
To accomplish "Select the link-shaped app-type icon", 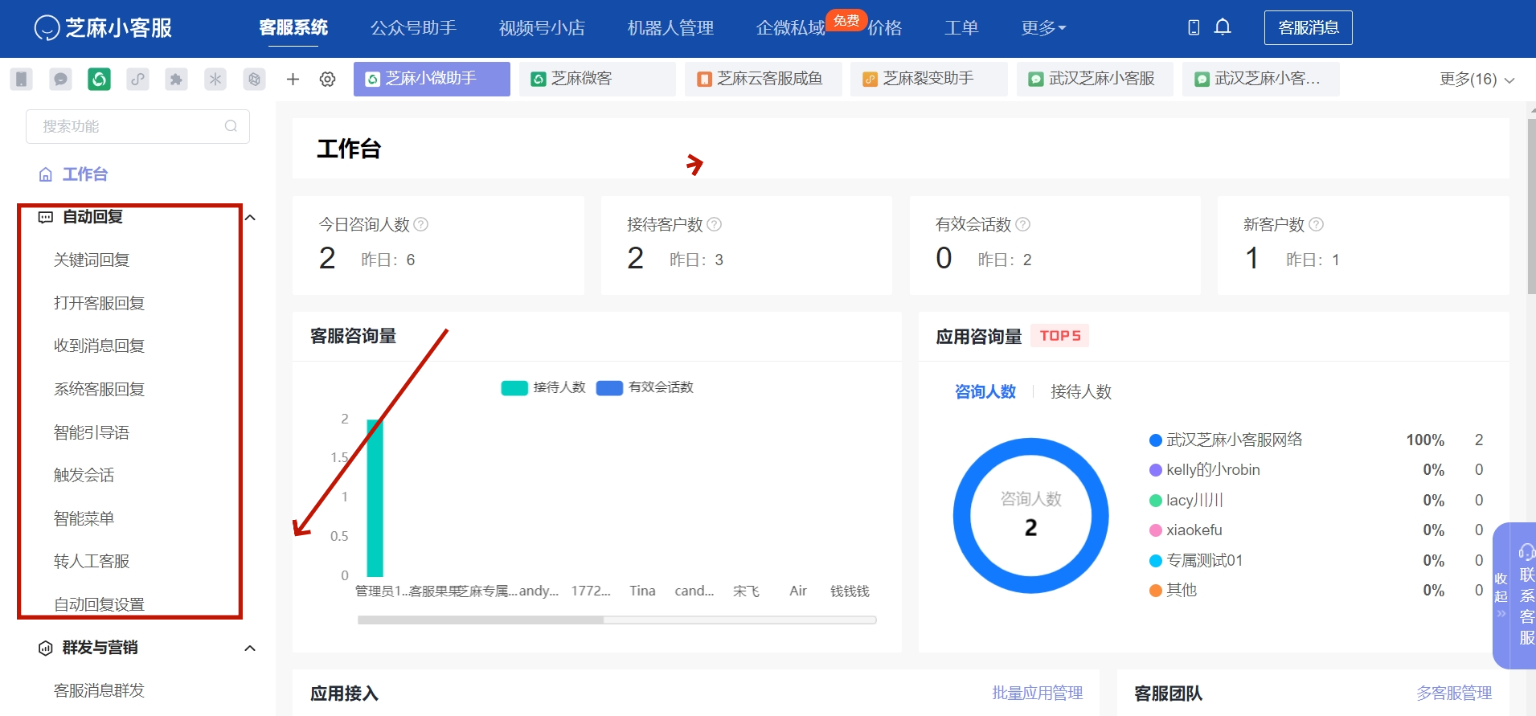I will [x=138, y=79].
